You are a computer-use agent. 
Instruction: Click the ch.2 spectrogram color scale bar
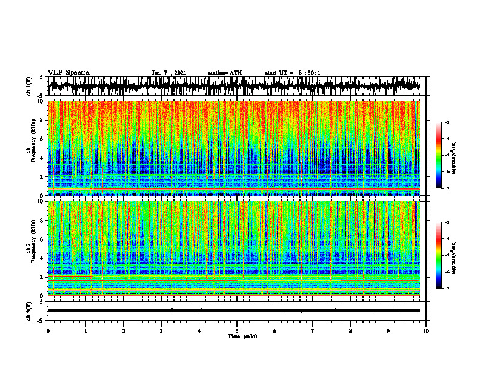[439, 255]
